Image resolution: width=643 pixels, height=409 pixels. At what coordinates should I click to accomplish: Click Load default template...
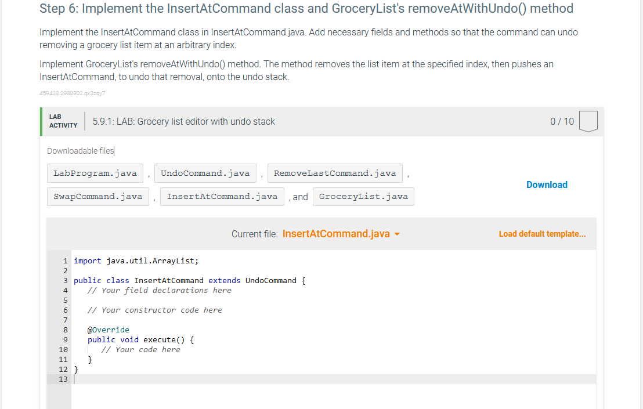tap(542, 234)
